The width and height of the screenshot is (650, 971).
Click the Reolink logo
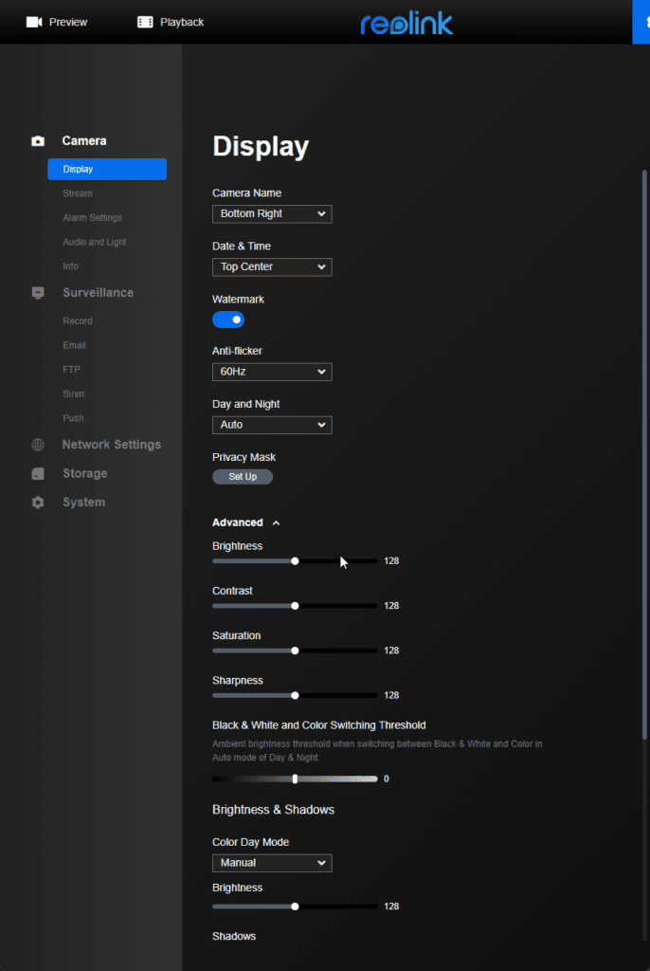tap(406, 23)
